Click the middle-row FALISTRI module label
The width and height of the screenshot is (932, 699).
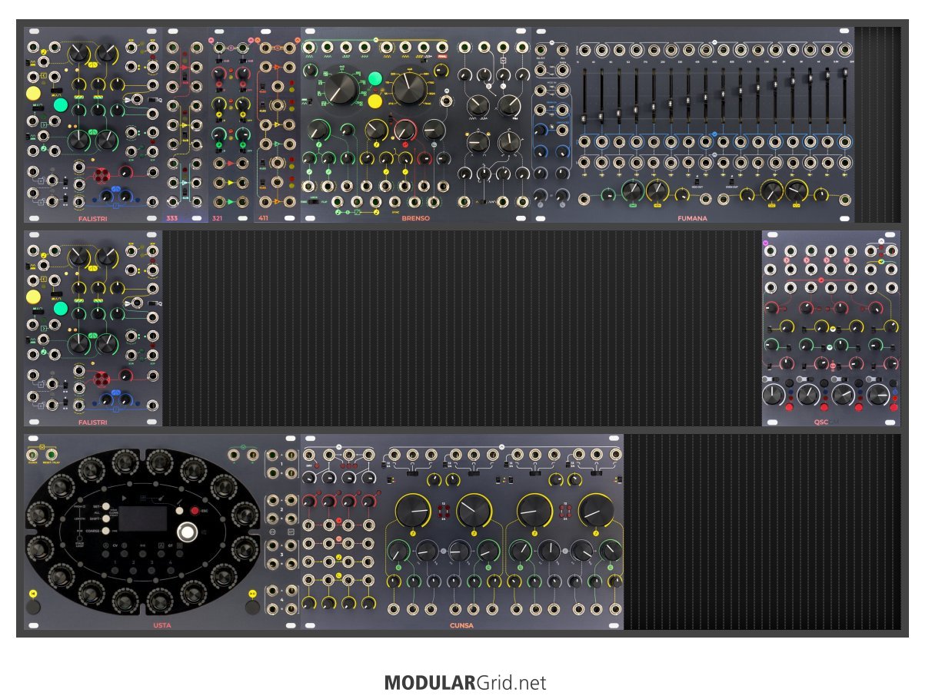click(93, 422)
